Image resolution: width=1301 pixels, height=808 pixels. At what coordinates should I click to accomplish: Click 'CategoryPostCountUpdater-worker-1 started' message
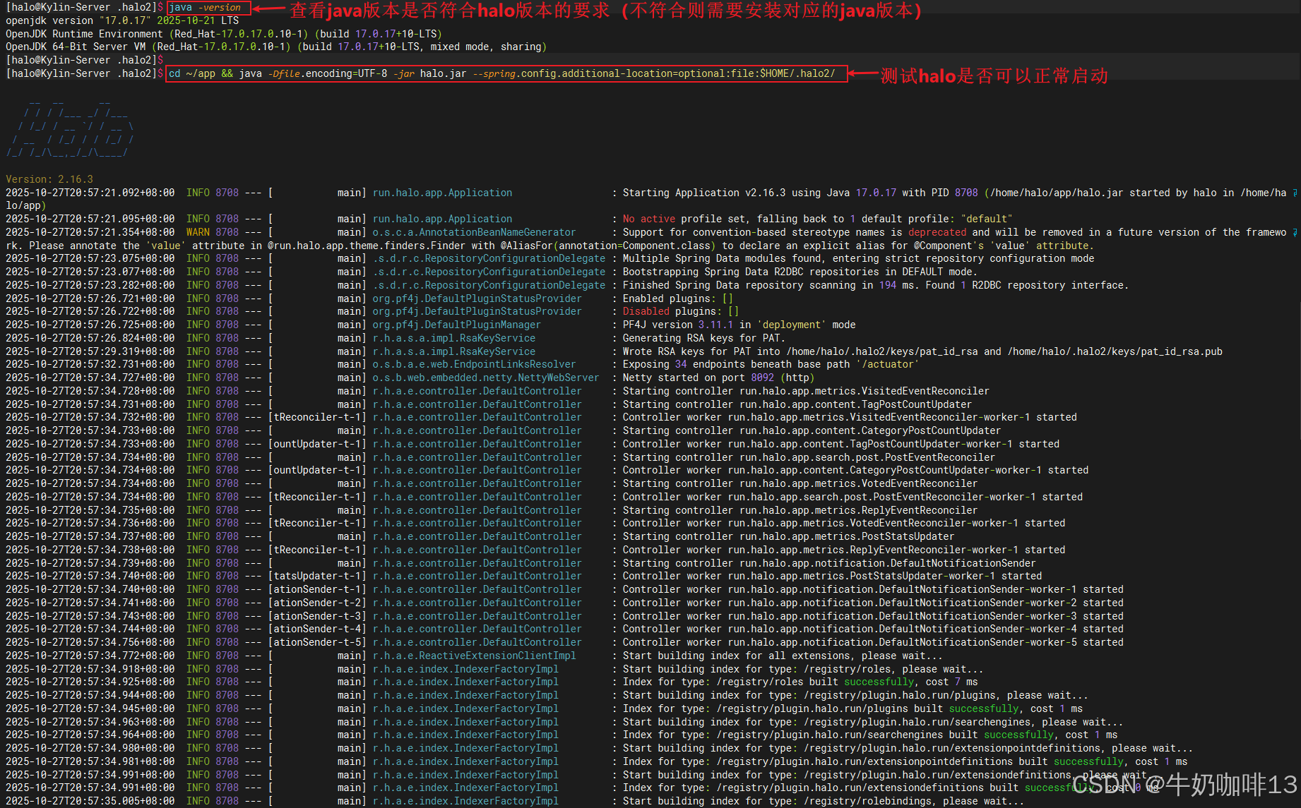855,470
